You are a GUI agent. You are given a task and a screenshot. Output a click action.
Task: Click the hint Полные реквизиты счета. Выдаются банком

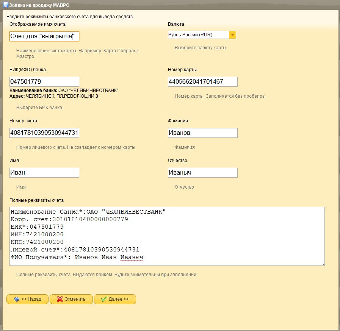pos(107,275)
